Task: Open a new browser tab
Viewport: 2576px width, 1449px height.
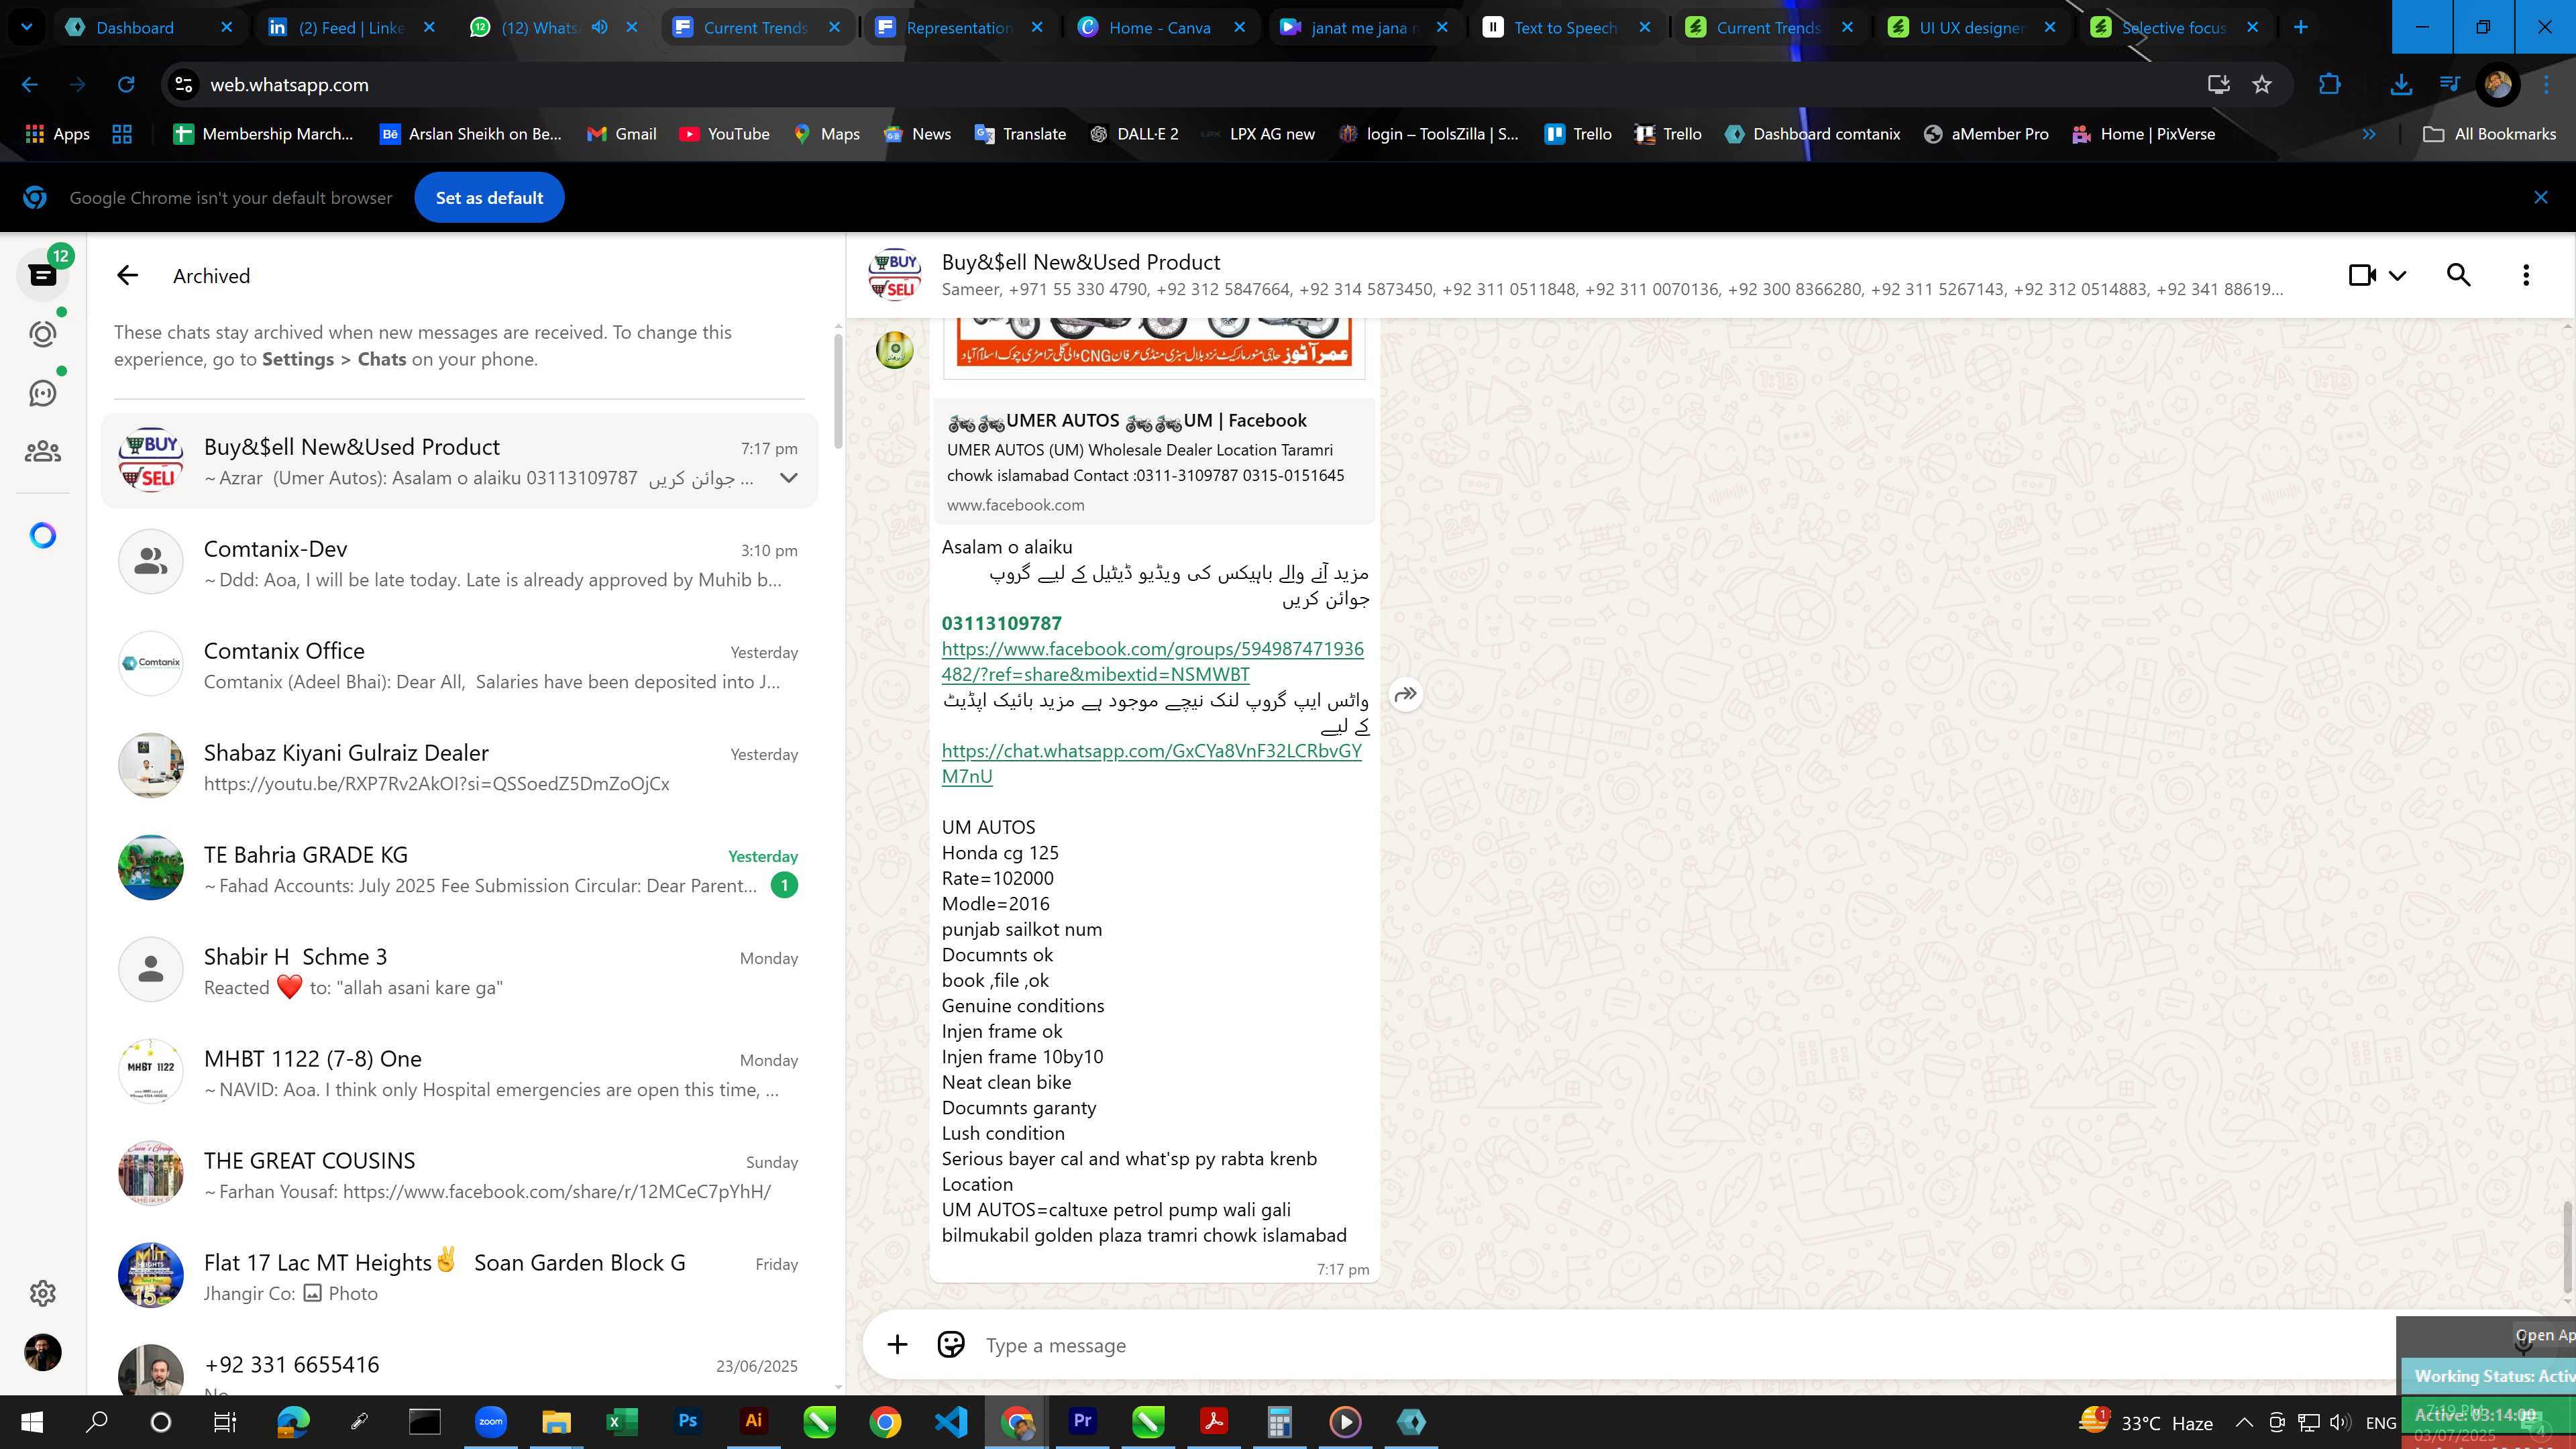Action: pyautogui.click(x=2301, y=27)
